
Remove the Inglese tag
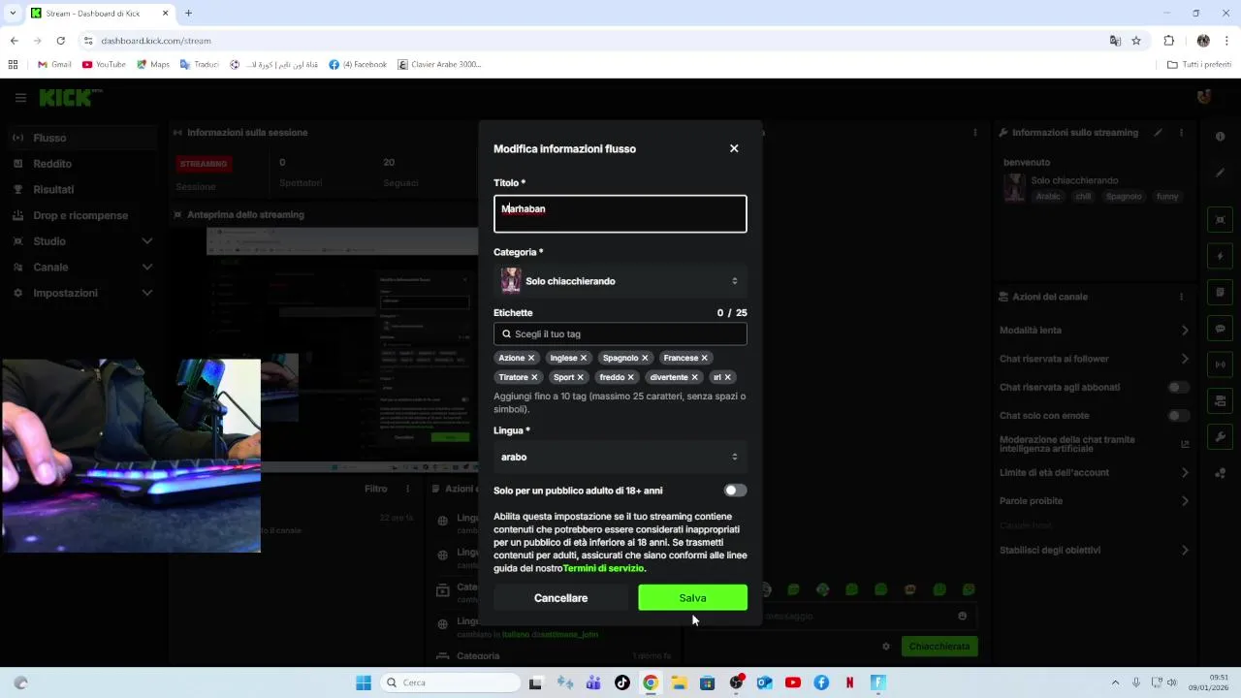584,358
